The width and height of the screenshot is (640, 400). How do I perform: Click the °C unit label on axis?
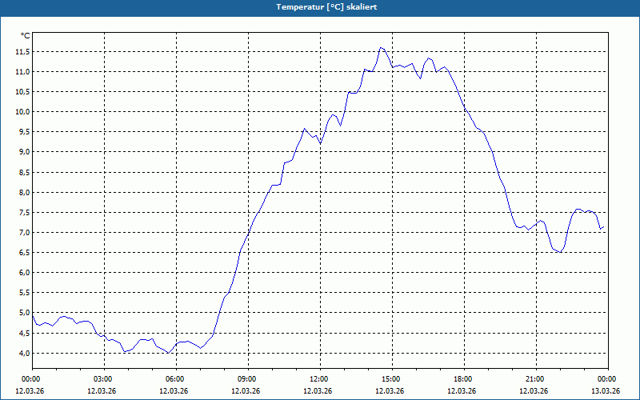26,36
